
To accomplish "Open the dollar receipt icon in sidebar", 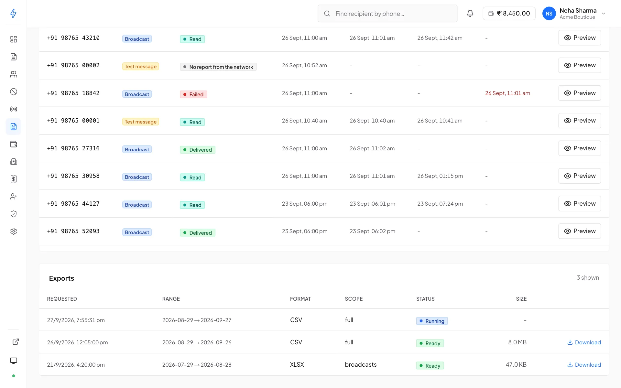I will tap(14, 179).
